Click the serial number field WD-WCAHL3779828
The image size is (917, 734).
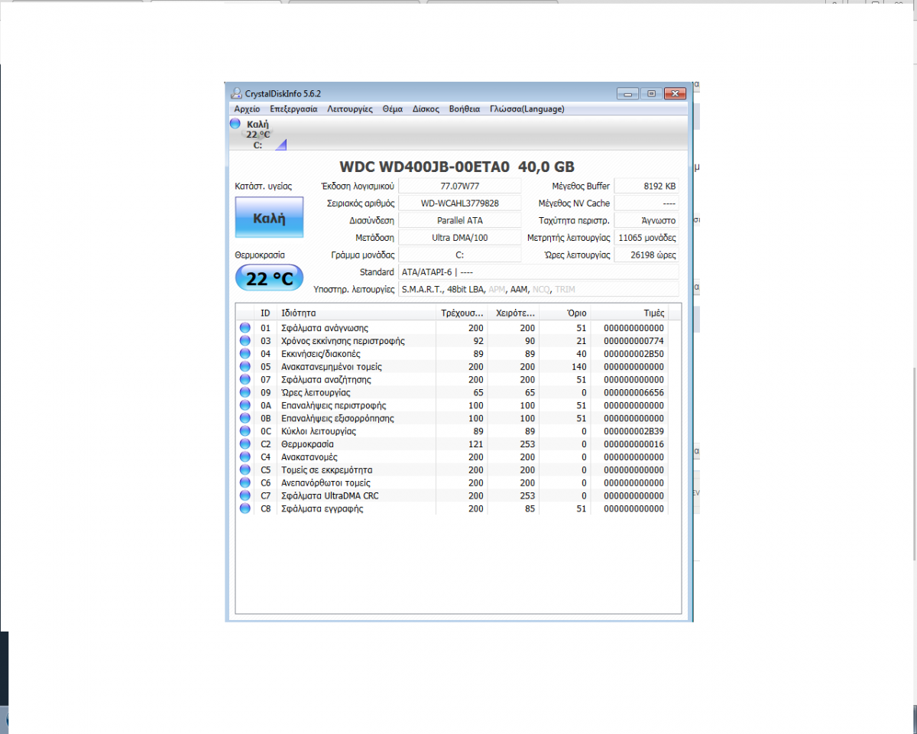(459, 203)
